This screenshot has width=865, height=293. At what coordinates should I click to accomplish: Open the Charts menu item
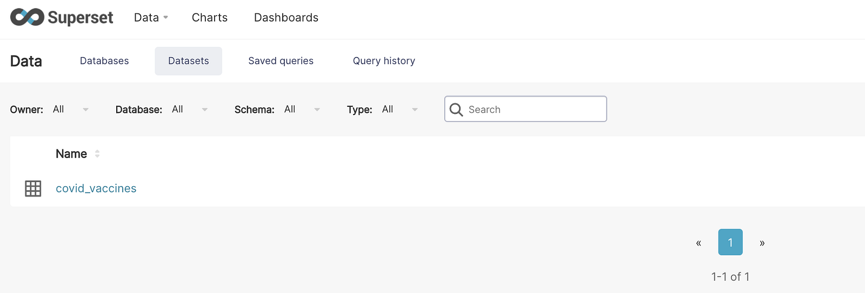tap(210, 18)
